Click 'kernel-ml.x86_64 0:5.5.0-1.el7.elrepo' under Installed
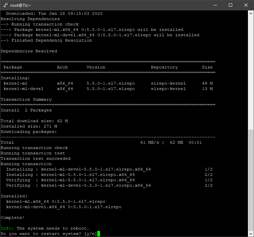The image size is (254, 237). [x=56, y=201]
